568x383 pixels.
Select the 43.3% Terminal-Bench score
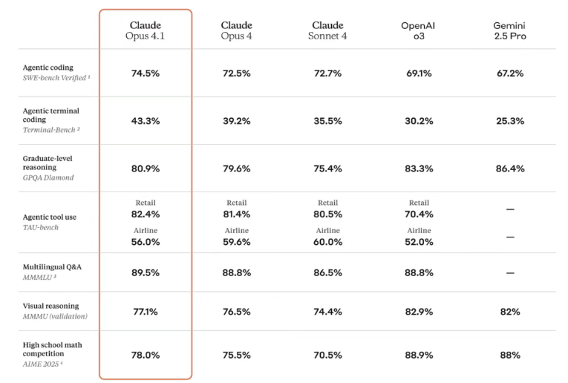pyautogui.click(x=146, y=121)
